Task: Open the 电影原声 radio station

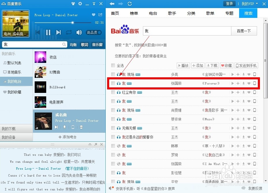Action: (69, 102)
